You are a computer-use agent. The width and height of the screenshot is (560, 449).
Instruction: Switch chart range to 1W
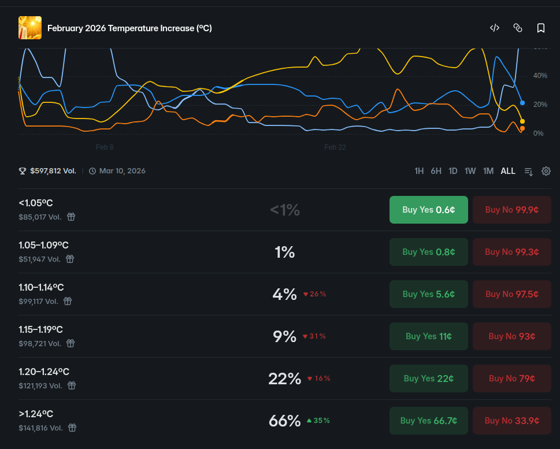pyautogui.click(x=470, y=171)
